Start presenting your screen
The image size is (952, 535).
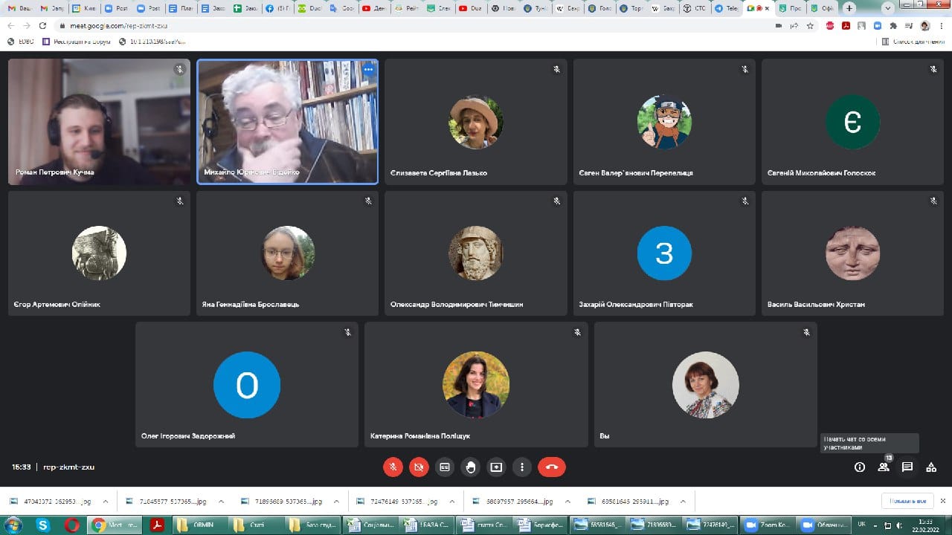point(496,467)
